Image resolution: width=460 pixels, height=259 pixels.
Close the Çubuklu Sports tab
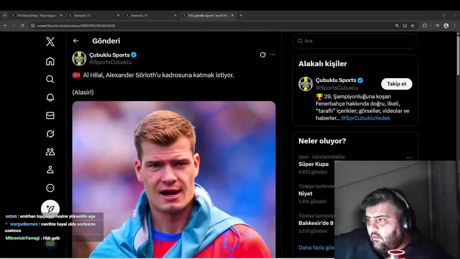232,15
